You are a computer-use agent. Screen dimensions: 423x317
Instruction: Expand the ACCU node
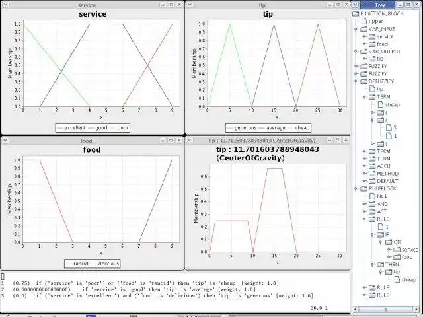pyautogui.click(x=364, y=166)
